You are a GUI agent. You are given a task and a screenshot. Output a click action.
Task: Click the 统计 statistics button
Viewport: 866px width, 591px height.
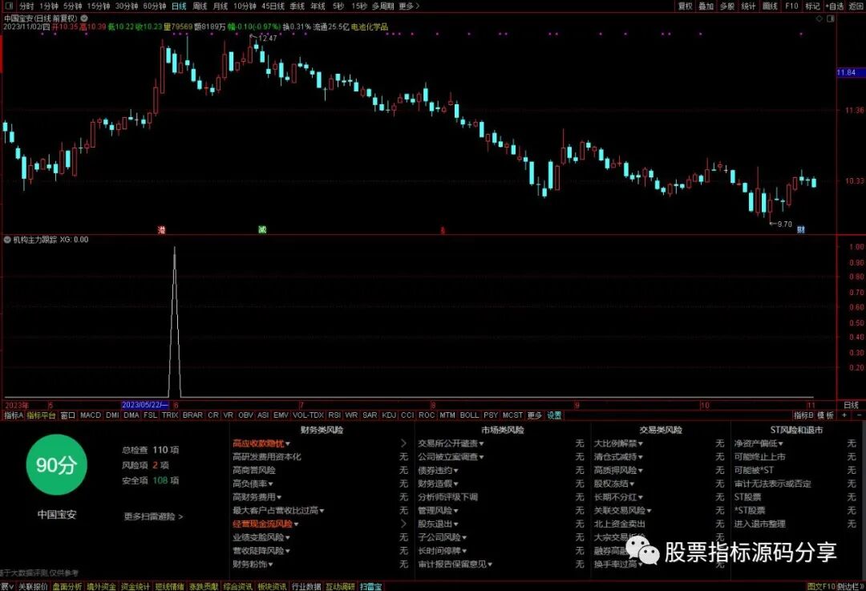click(x=748, y=6)
